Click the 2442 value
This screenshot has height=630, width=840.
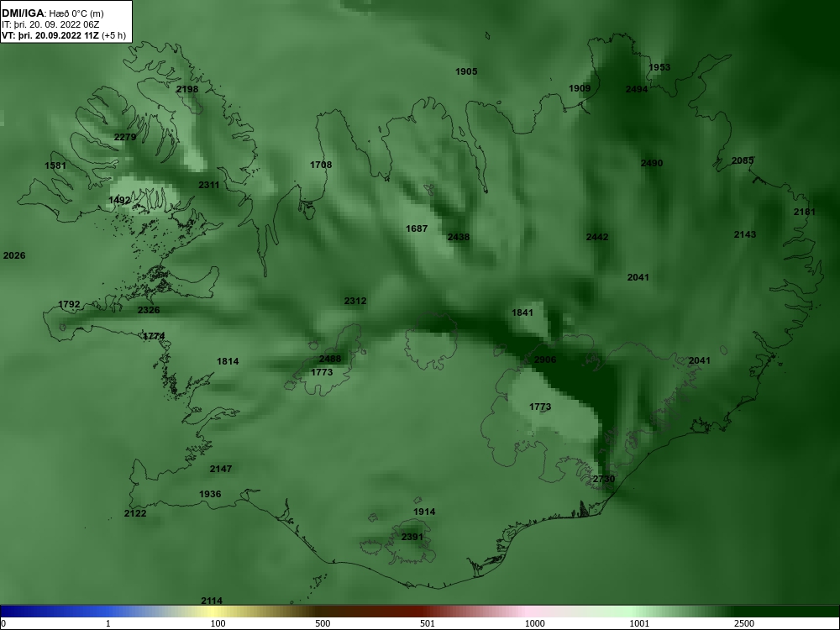[597, 237]
